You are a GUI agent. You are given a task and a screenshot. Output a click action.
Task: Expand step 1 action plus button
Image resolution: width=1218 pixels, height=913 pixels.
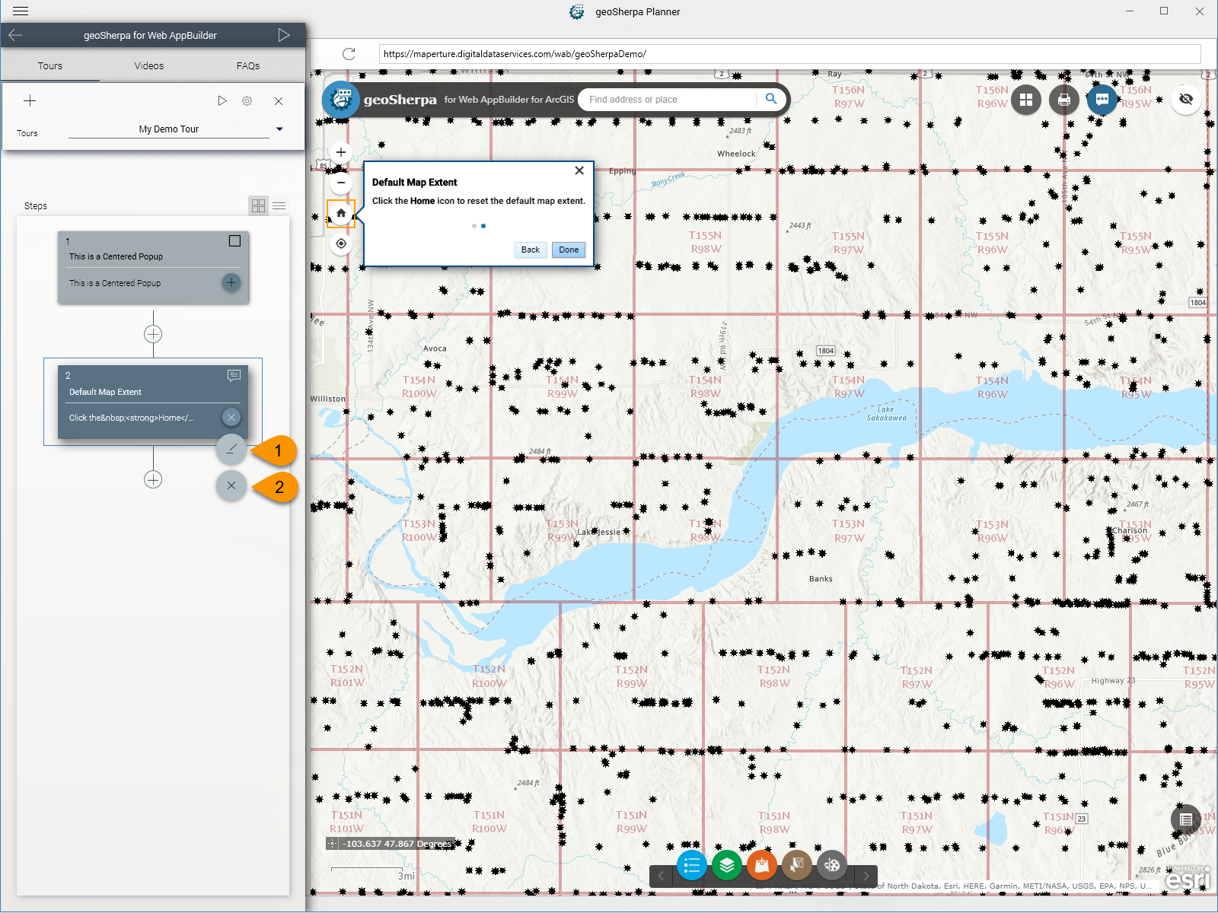[231, 282]
